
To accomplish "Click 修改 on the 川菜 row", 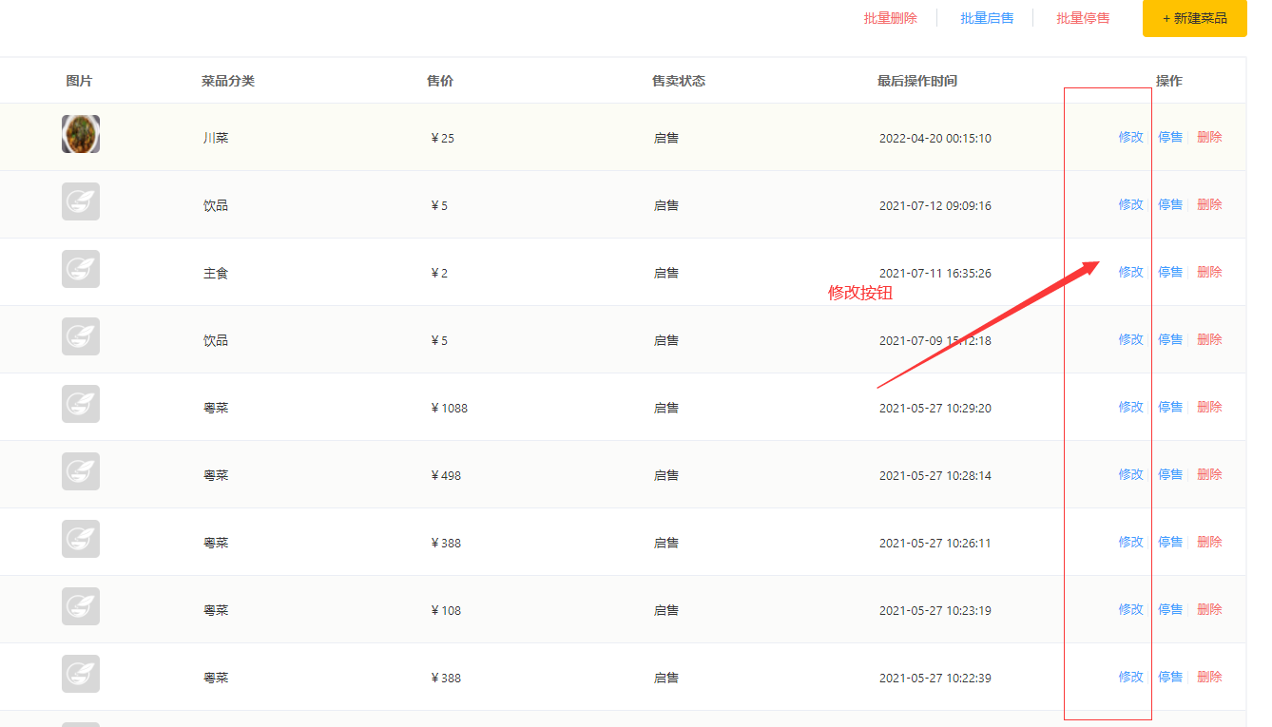I will [x=1131, y=136].
